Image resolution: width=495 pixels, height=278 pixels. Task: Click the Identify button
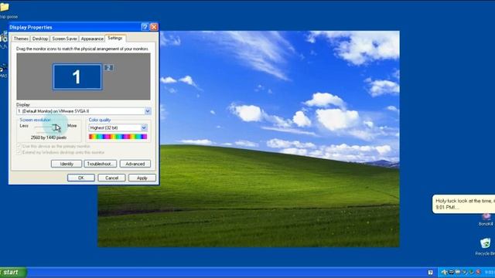coord(67,164)
